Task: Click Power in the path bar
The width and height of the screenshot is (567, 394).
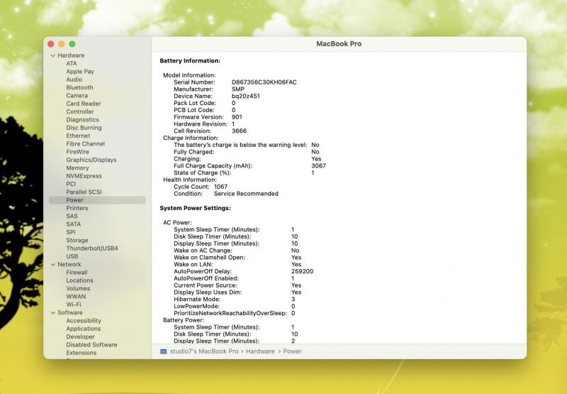Action: tap(292, 351)
